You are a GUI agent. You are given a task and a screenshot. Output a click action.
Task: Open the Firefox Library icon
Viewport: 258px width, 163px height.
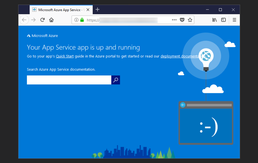214,20
